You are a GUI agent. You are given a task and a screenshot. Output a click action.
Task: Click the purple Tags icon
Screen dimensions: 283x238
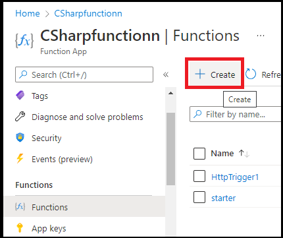click(x=20, y=96)
